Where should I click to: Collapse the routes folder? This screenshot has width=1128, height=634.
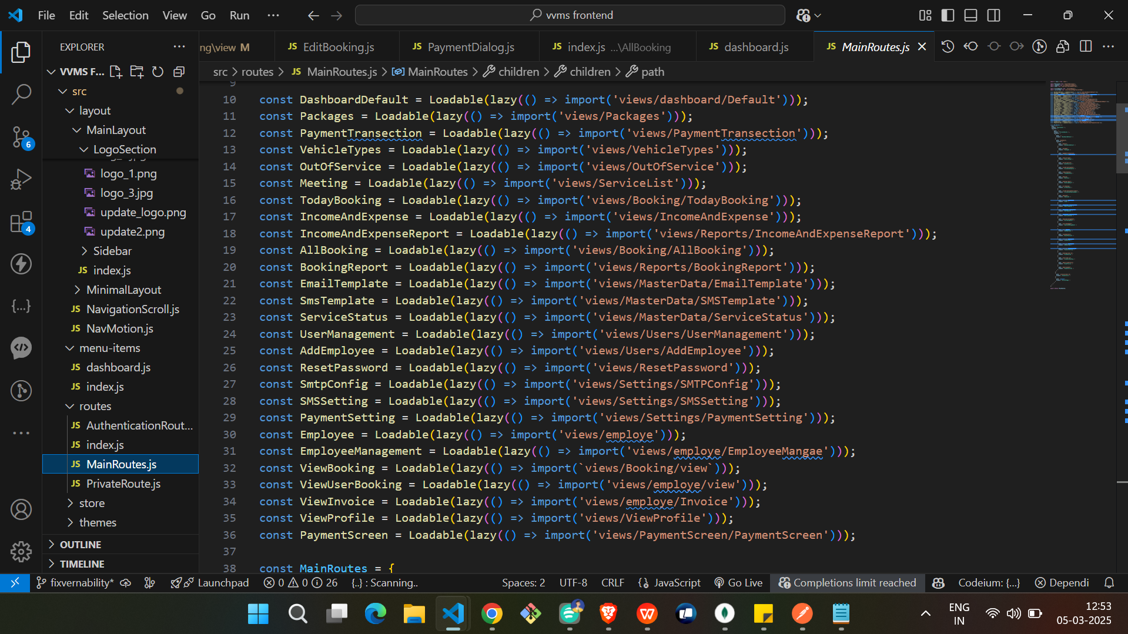point(95,406)
